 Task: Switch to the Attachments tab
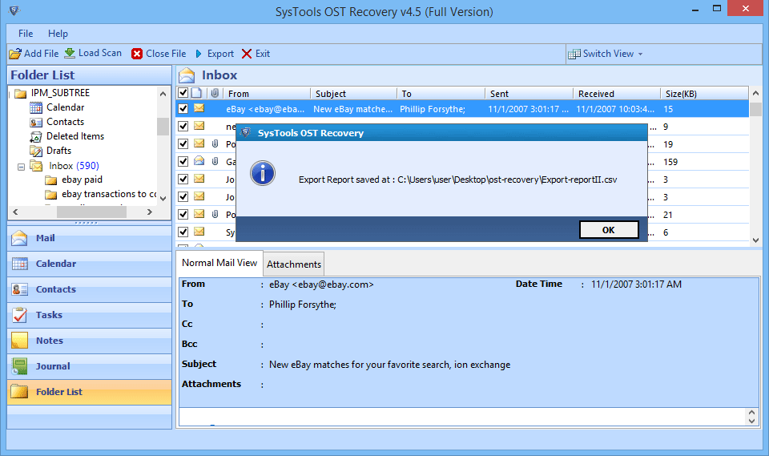click(x=294, y=264)
